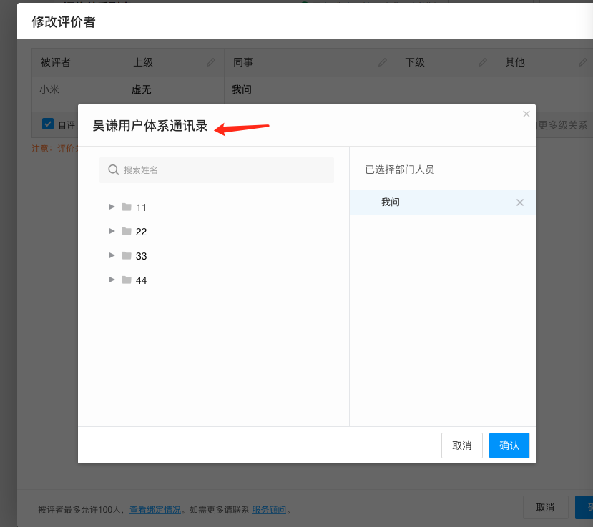Expand the 44 department tree node
Screen dimensions: 593x527
[112, 280]
